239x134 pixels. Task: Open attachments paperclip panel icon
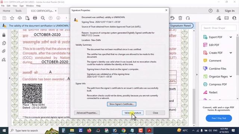pyautogui.click(x=4, y=51)
